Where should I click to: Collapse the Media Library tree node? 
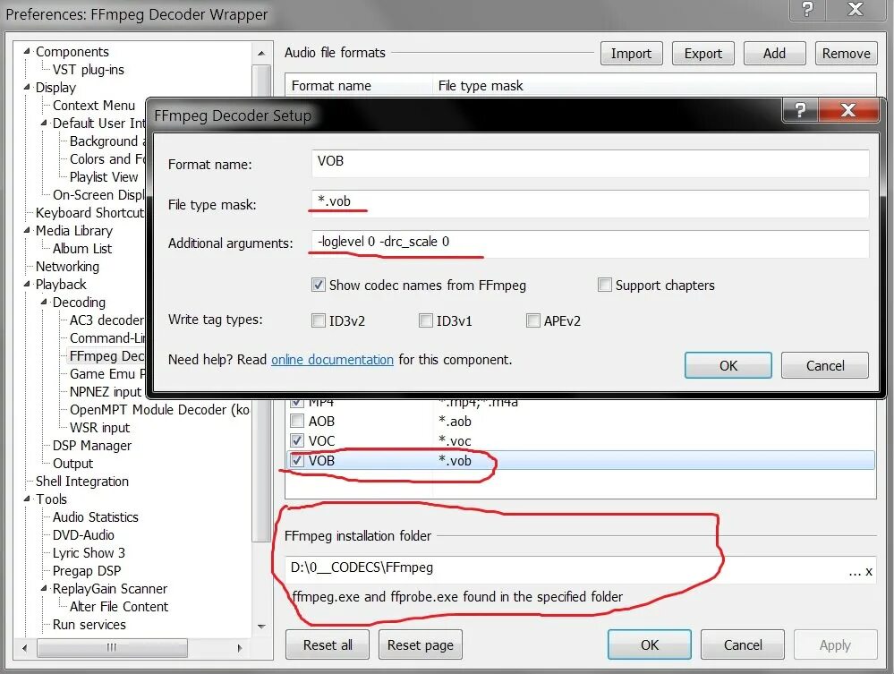(x=27, y=230)
